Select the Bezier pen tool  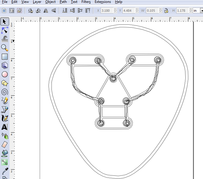[5, 109]
